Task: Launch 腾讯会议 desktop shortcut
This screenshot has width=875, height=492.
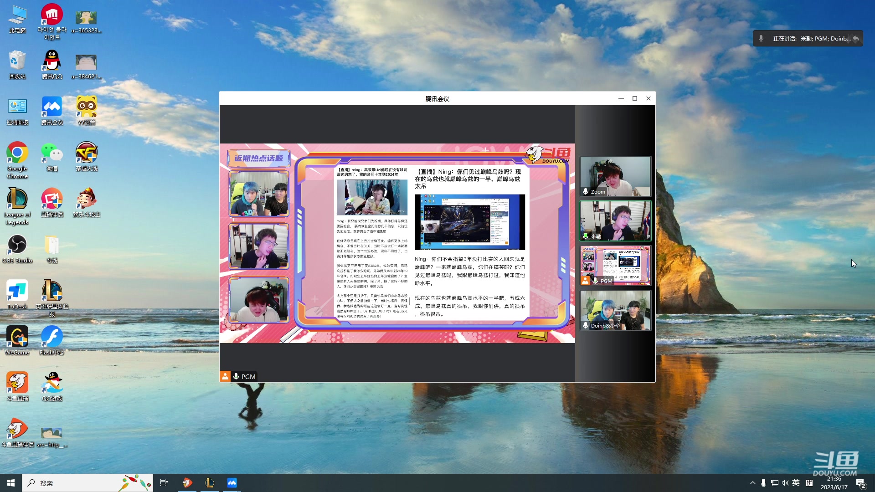Action: click(52, 111)
